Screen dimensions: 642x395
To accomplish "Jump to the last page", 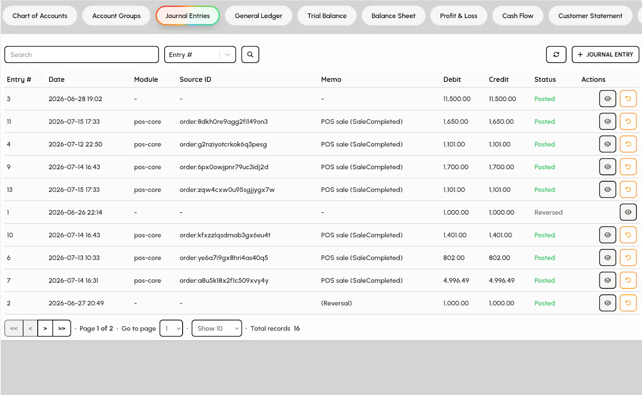I will pyautogui.click(x=62, y=328).
